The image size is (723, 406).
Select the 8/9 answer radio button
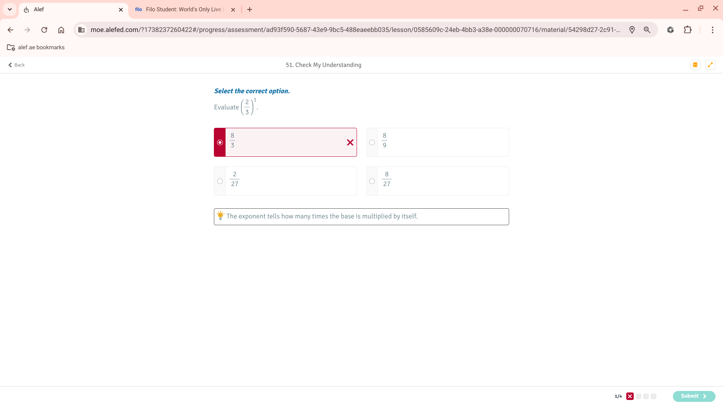(372, 142)
